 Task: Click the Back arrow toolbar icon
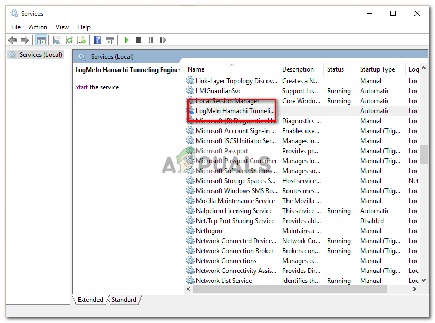[x=13, y=40]
